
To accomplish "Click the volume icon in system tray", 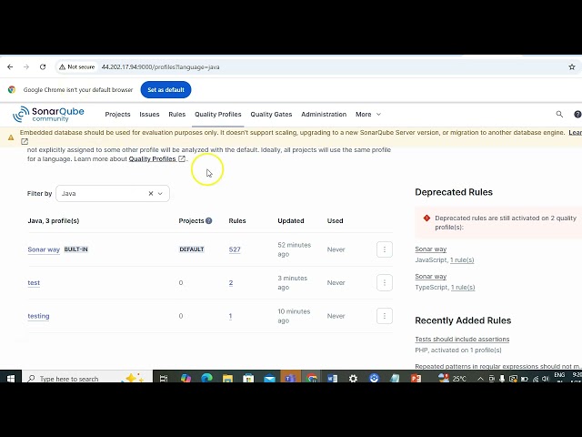I will (546, 379).
